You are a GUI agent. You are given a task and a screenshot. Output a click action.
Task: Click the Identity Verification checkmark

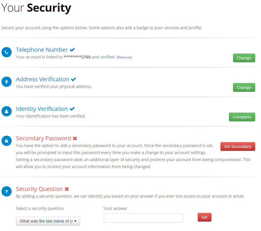click(72, 109)
